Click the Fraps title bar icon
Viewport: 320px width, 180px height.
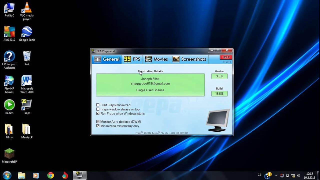pyautogui.click(x=93, y=51)
